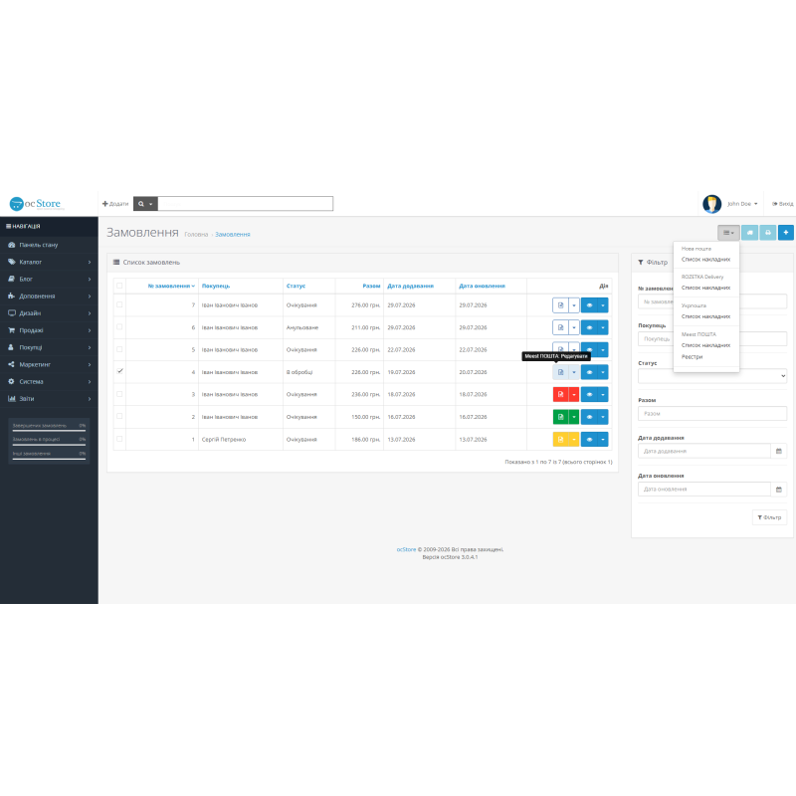Check the checkbox for order 7
Viewport: 796px width, 796px height.
[119, 304]
